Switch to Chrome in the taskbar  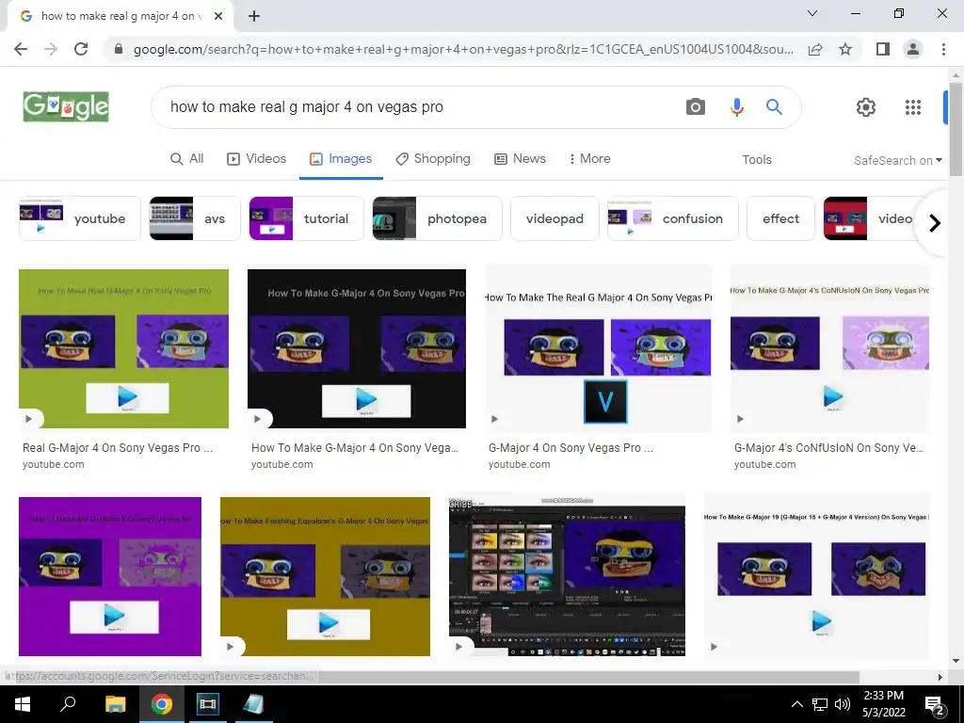(161, 704)
